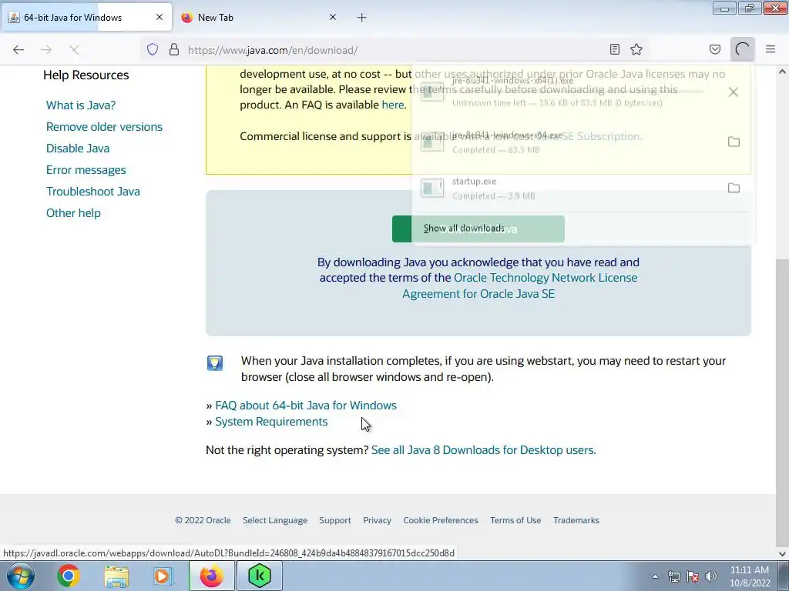Open network status tray icon
Image resolution: width=789 pixels, height=591 pixels.
[x=673, y=576]
